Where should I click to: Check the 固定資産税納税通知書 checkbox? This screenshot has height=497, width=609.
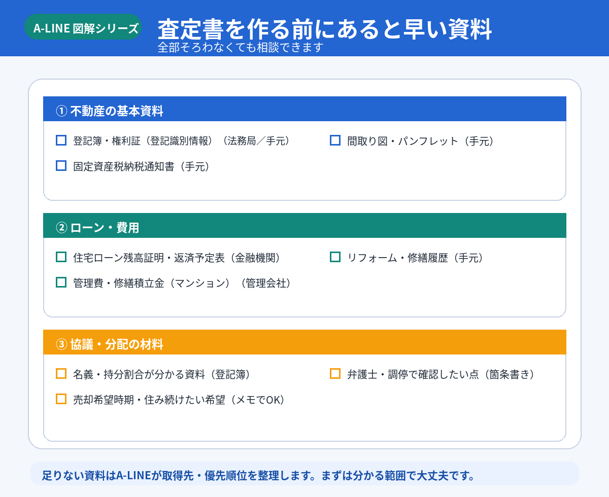61,166
